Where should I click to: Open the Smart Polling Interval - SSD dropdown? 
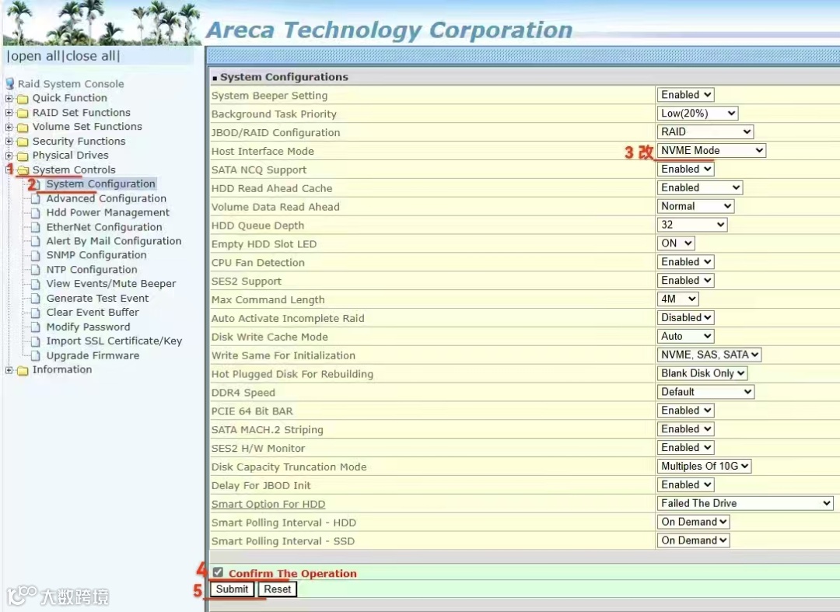(x=693, y=540)
